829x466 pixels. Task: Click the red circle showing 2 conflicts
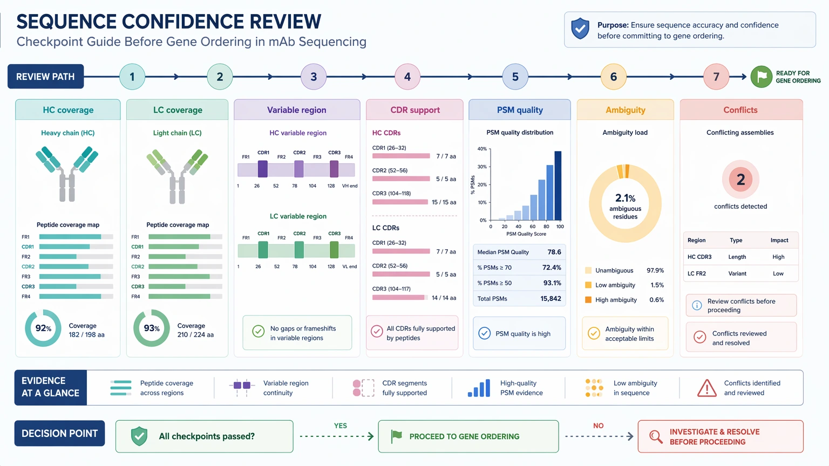[740, 179]
